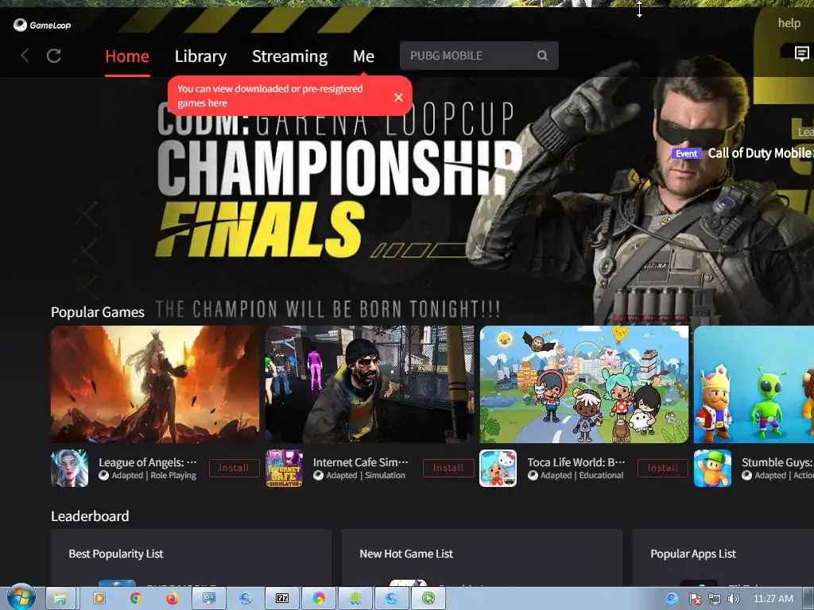
Task: Click the Popular Games heading
Action: 98,312
